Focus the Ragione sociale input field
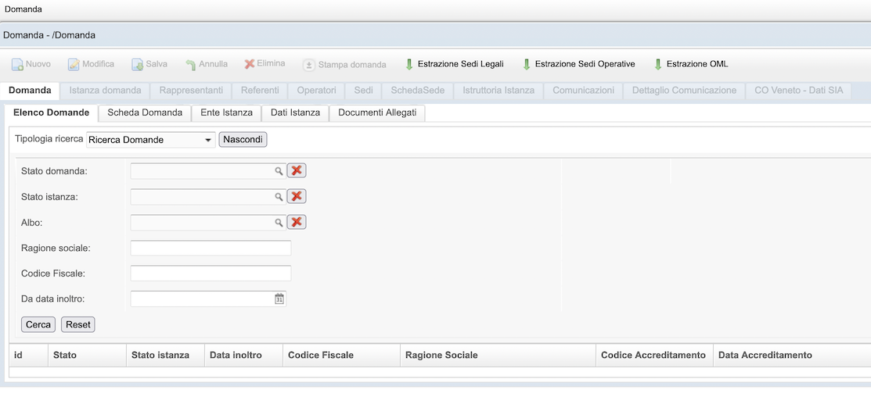Screen dimensions: 871x404 (x=211, y=248)
